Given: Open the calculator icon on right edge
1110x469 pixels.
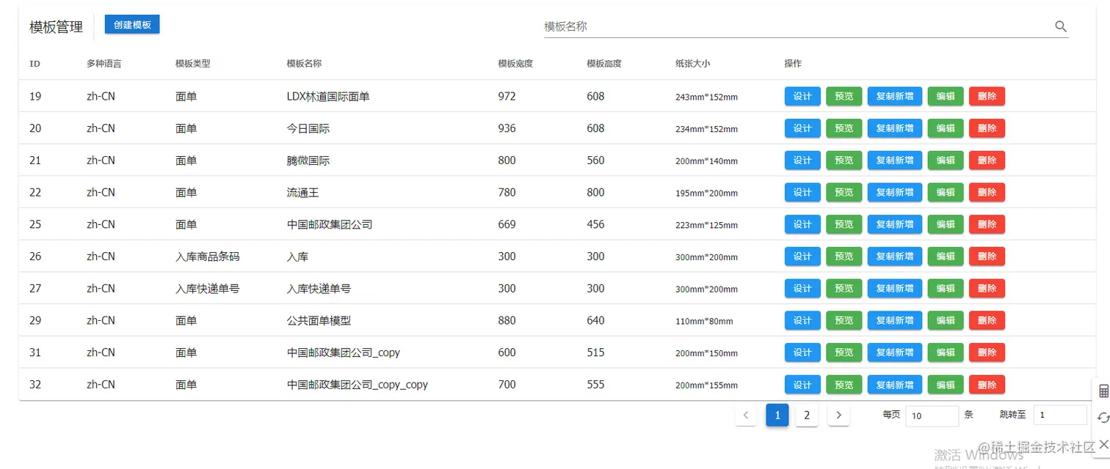Looking at the screenshot, I should [1103, 391].
